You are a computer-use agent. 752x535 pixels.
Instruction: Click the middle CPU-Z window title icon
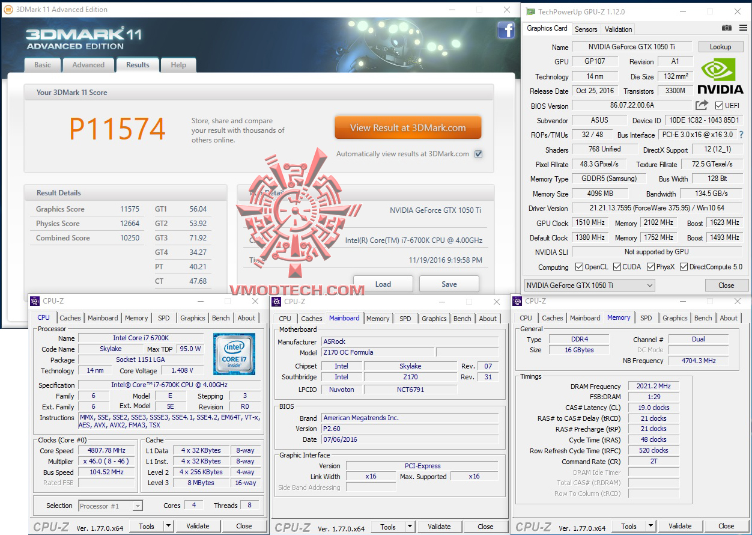(276, 301)
